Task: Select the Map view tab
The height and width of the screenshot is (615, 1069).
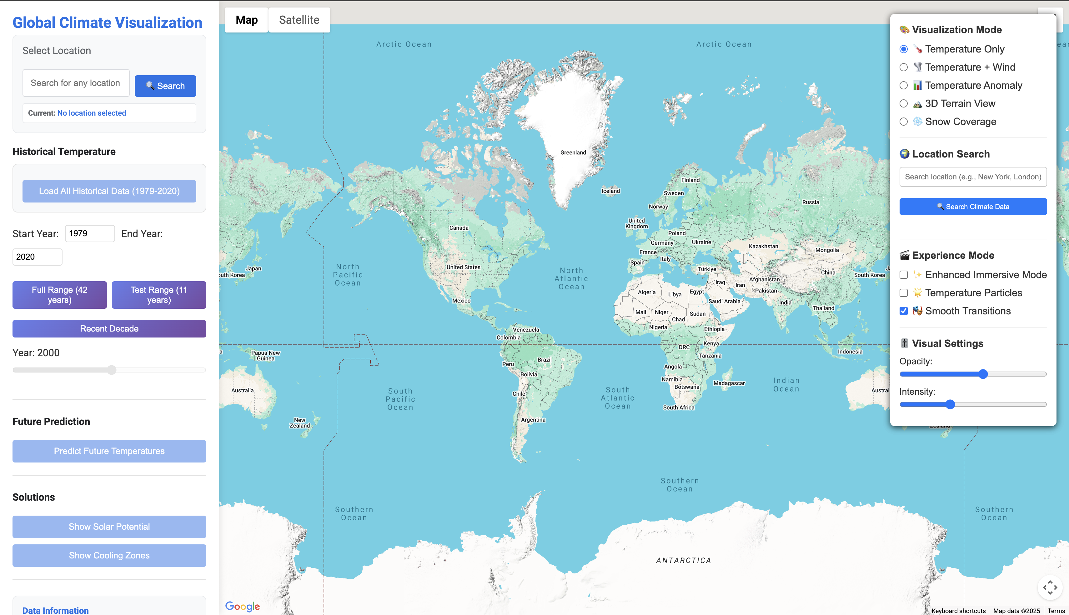Action: tap(247, 19)
